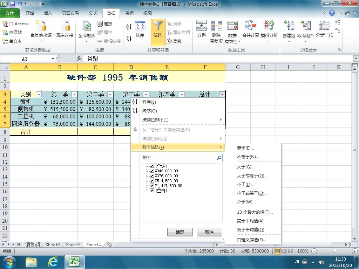
Task: Click the insert function fx icon
Action: point(79,59)
